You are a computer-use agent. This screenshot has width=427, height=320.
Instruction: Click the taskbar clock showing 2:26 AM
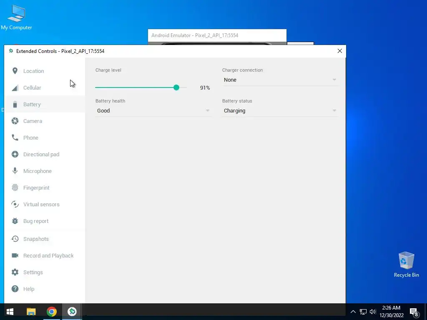[391, 312]
